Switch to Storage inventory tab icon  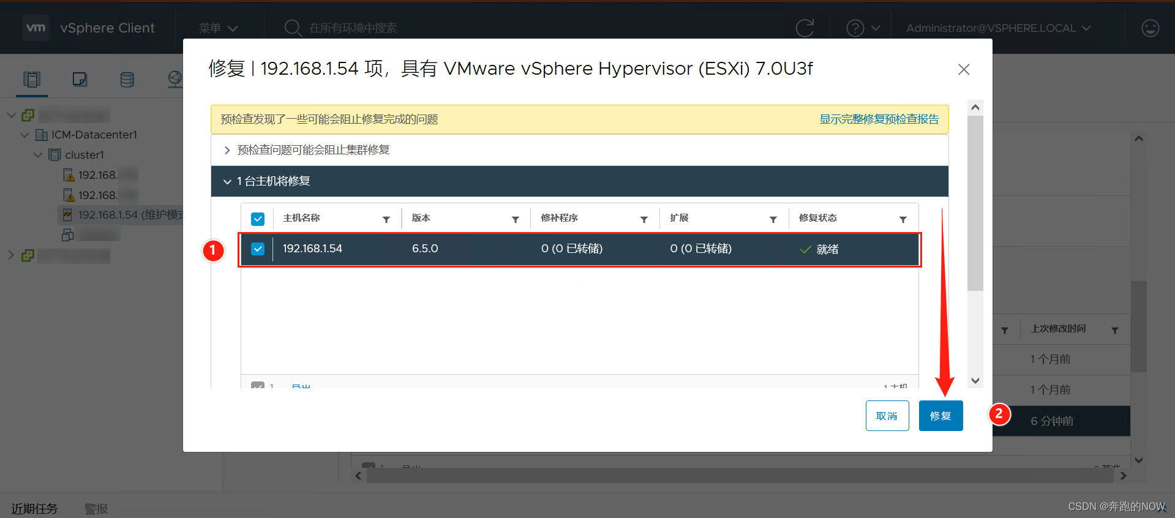127,79
